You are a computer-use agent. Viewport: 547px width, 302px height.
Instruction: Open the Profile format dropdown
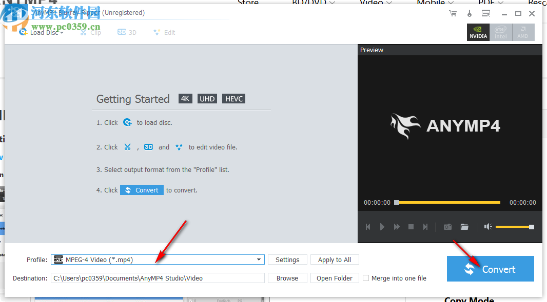158,260
